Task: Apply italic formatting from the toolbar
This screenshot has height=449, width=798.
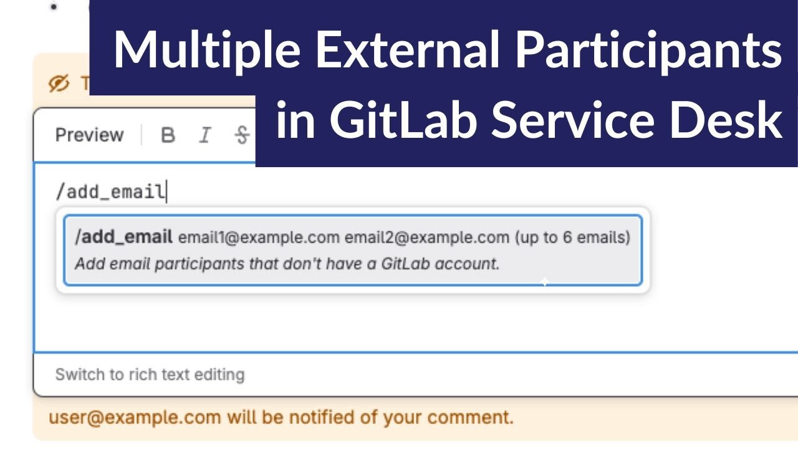Action: click(204, 135)
